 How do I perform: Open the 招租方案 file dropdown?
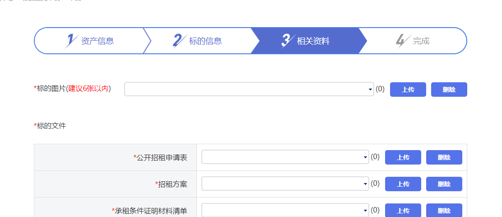pos(285,184)
